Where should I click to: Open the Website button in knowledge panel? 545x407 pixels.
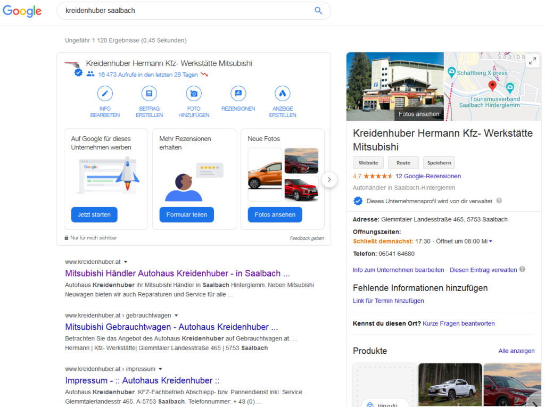pos(368,163)
